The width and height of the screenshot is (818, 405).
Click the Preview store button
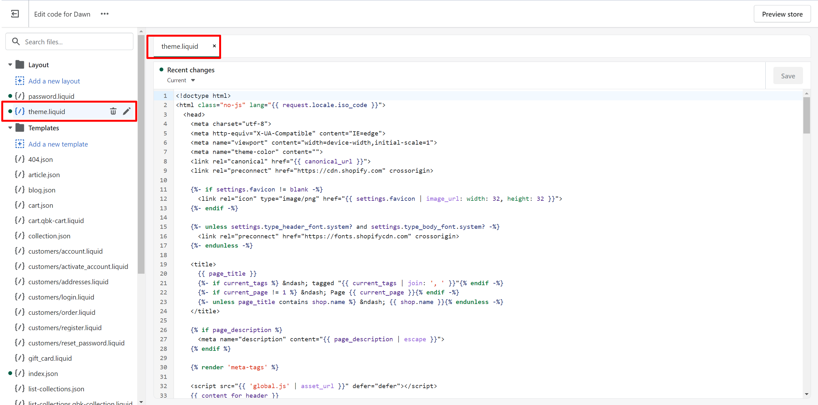tap(782, 14)
